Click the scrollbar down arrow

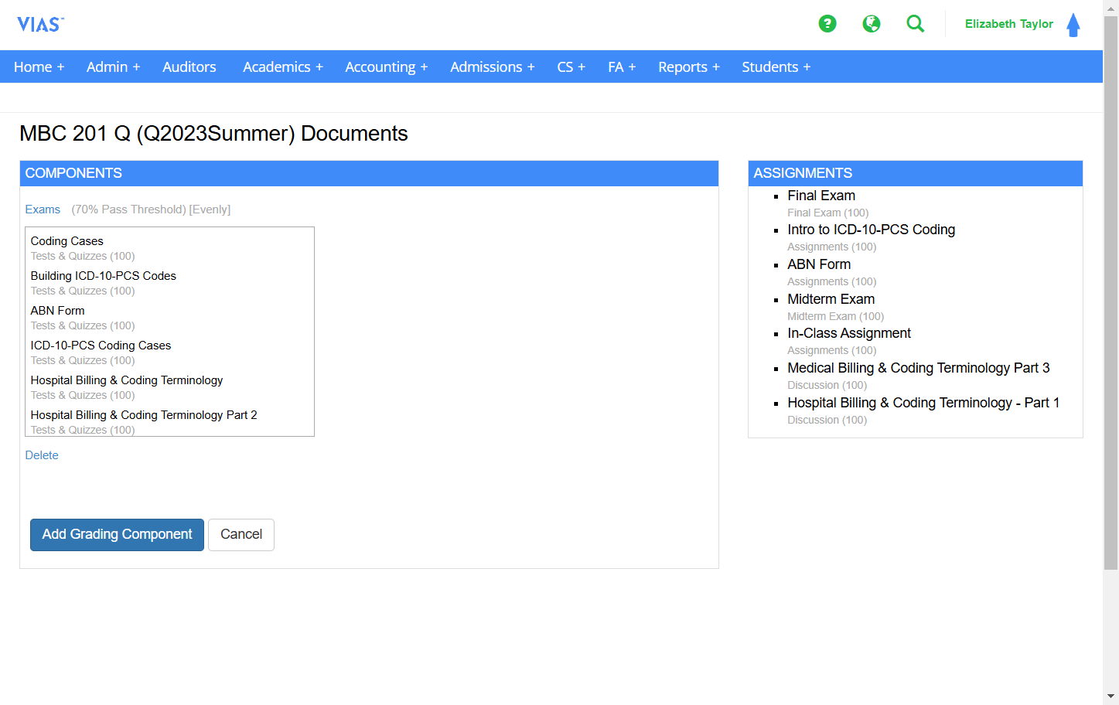(x=1110, y=697)
